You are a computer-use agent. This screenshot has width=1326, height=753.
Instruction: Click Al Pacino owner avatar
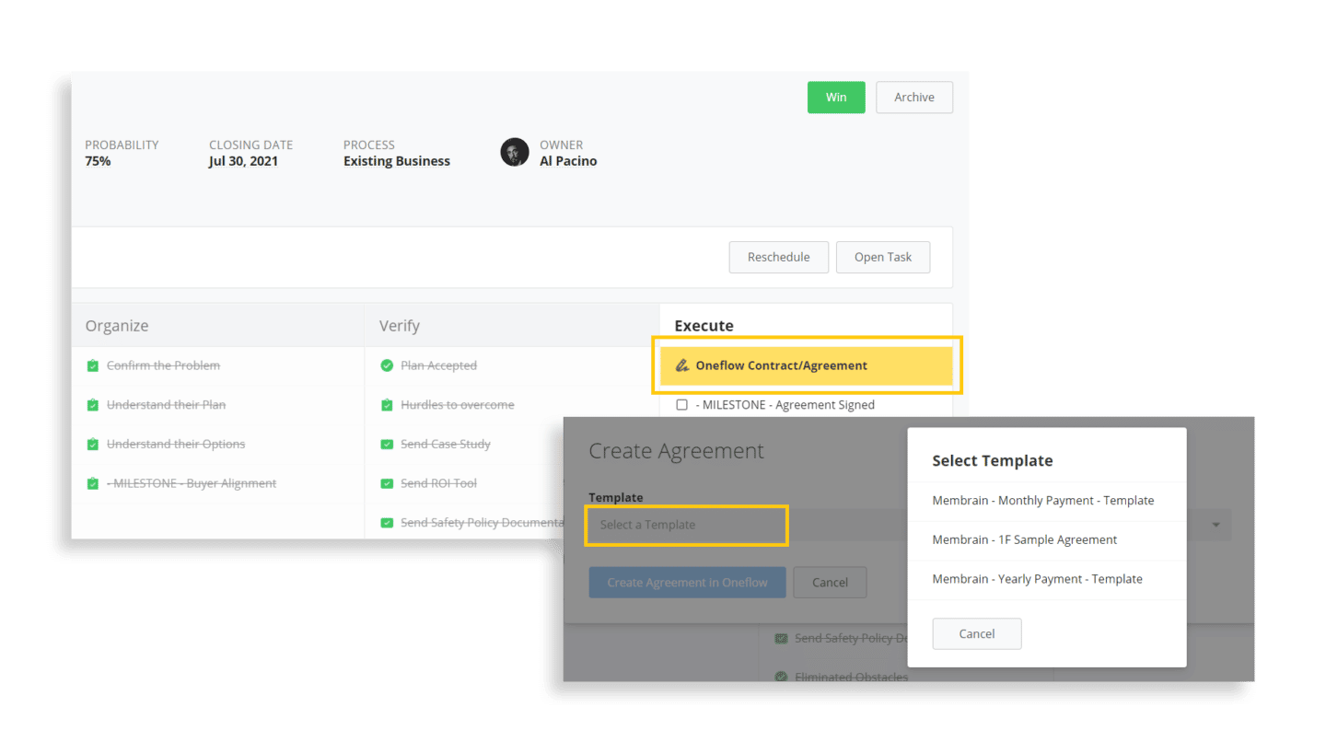pos(515,153)
